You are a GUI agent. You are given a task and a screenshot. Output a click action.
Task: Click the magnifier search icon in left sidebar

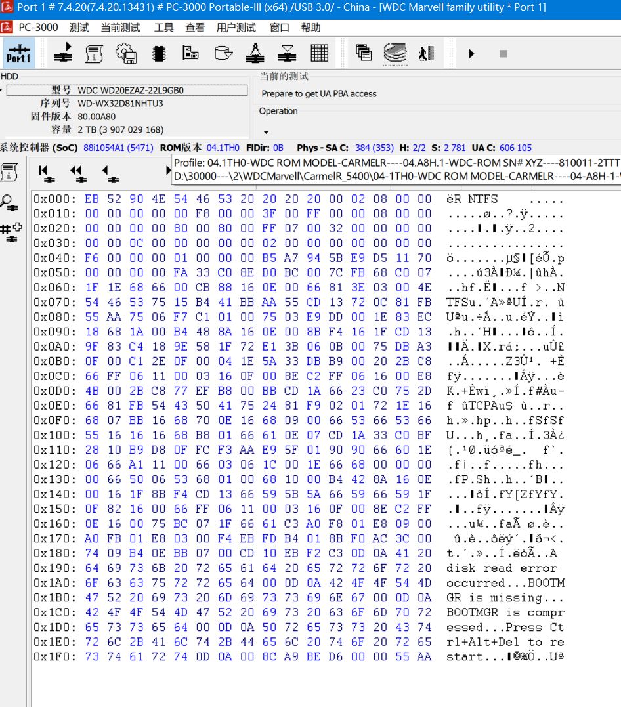click(x=9, y=202)
